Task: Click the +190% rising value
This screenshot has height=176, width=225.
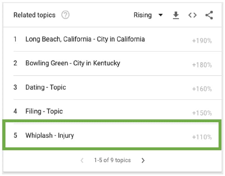Action: (202, 41)
